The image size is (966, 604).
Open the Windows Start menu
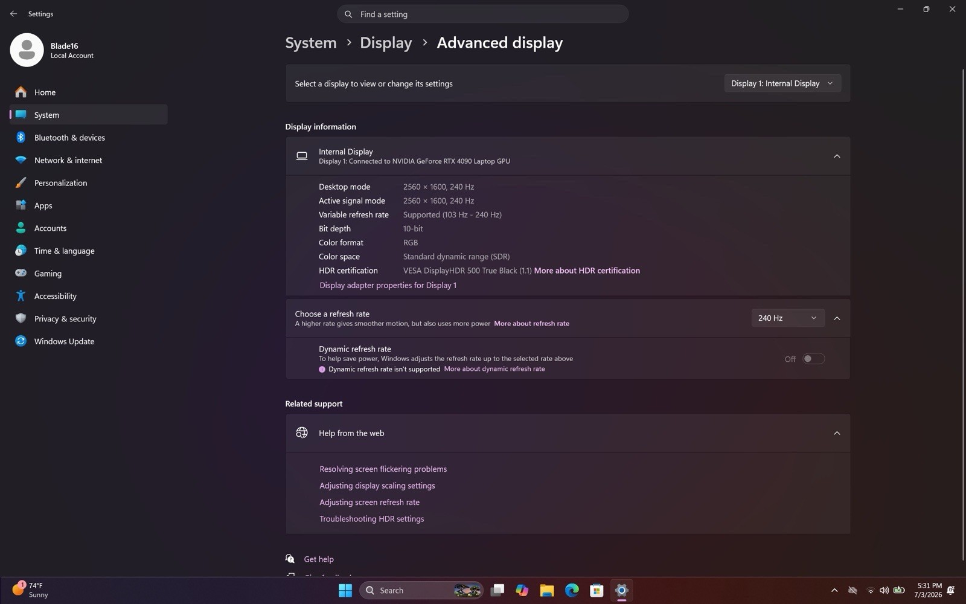345,590
